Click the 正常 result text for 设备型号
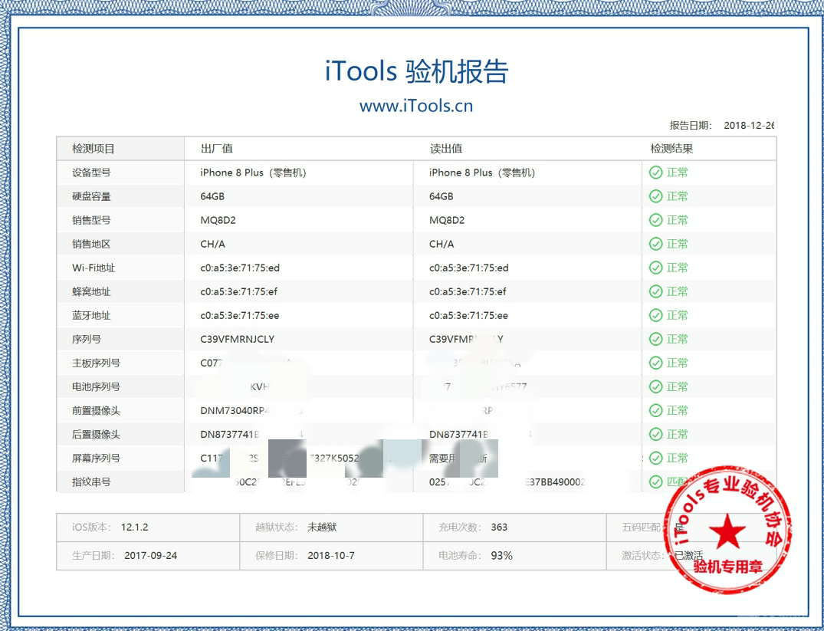 point(678,173)
